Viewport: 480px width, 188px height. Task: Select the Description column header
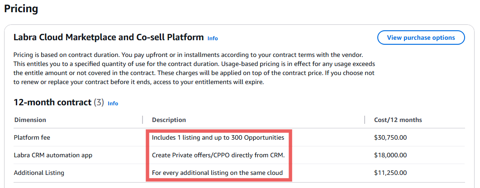(169, 120)
